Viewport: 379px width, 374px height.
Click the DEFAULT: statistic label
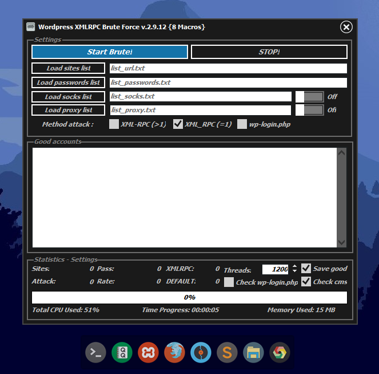pyautogui.click(x=181, y=281)
